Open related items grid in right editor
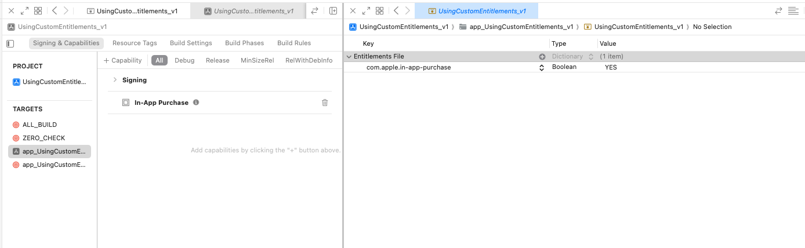This screenshot has width=805, height=248. pos(380,10)
